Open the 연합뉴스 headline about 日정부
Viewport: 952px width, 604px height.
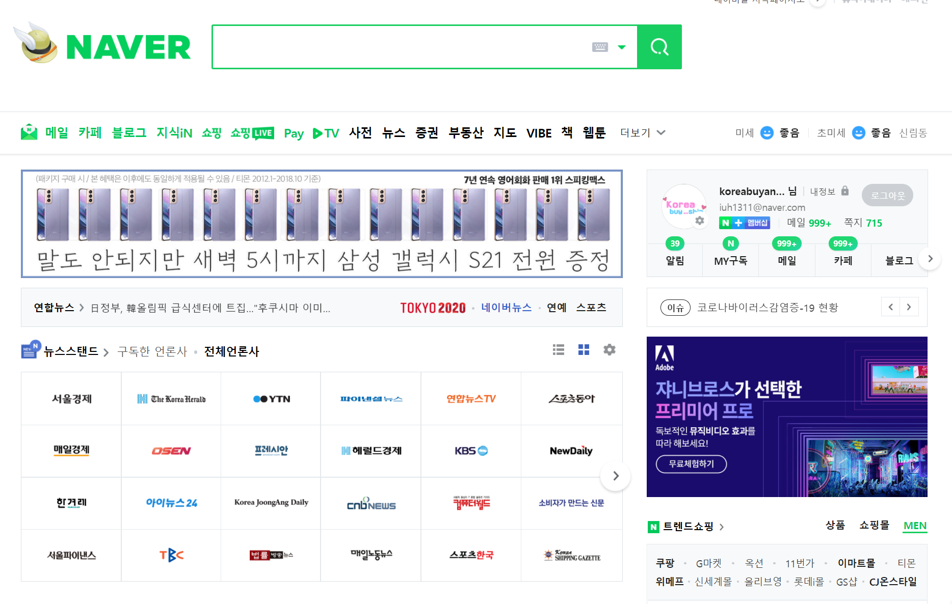pyautogui.click(x=210, y=308)
